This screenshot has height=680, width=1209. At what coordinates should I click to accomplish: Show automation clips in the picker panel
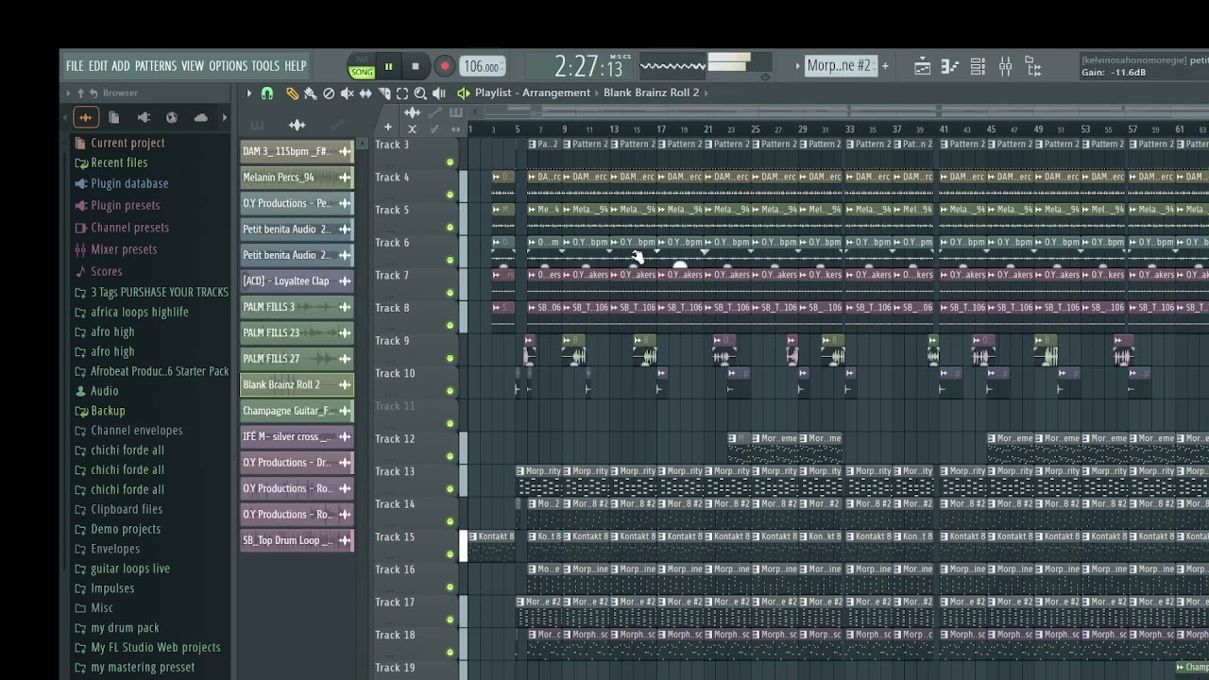pos(337,126)
